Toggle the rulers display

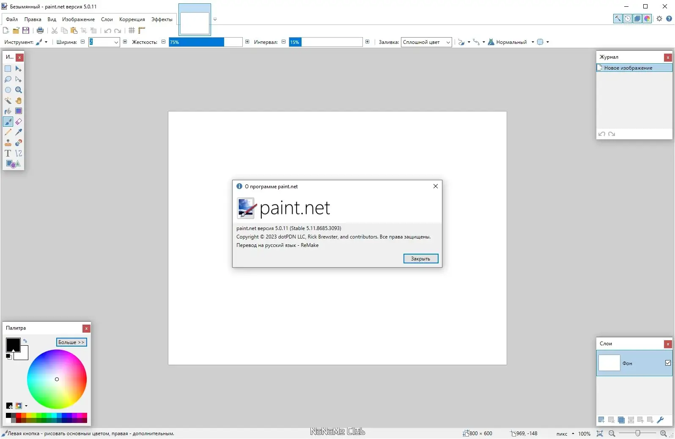[x=142, y=30]
